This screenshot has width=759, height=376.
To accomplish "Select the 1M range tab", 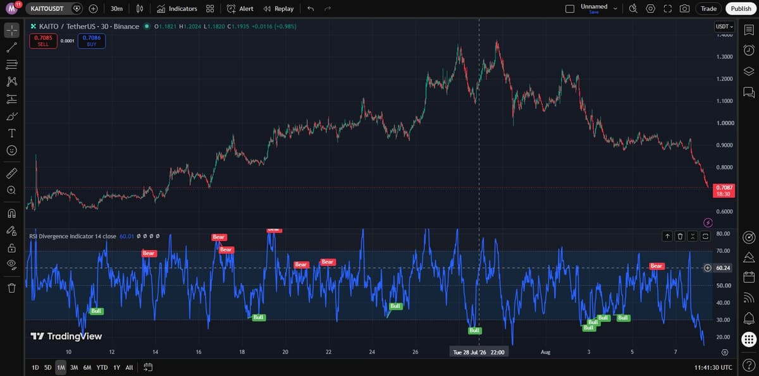I will click(x=61, y=367).
